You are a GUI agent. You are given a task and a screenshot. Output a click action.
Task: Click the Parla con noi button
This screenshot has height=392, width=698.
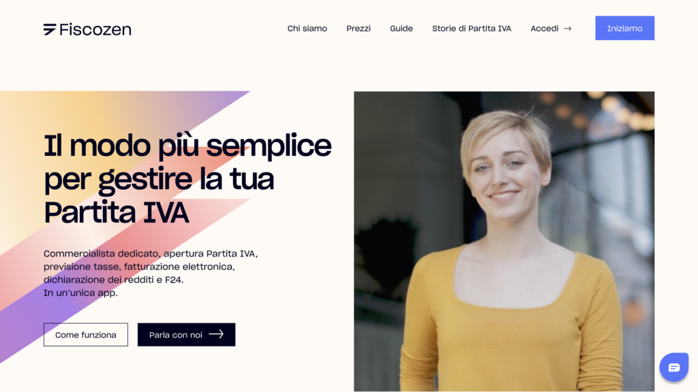point(186,335)
